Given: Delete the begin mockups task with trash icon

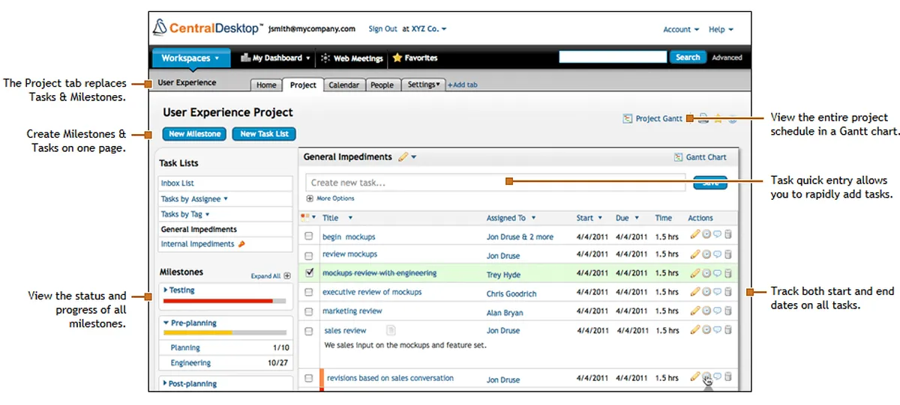Looking at the screenshot, I should pos(728,236).
